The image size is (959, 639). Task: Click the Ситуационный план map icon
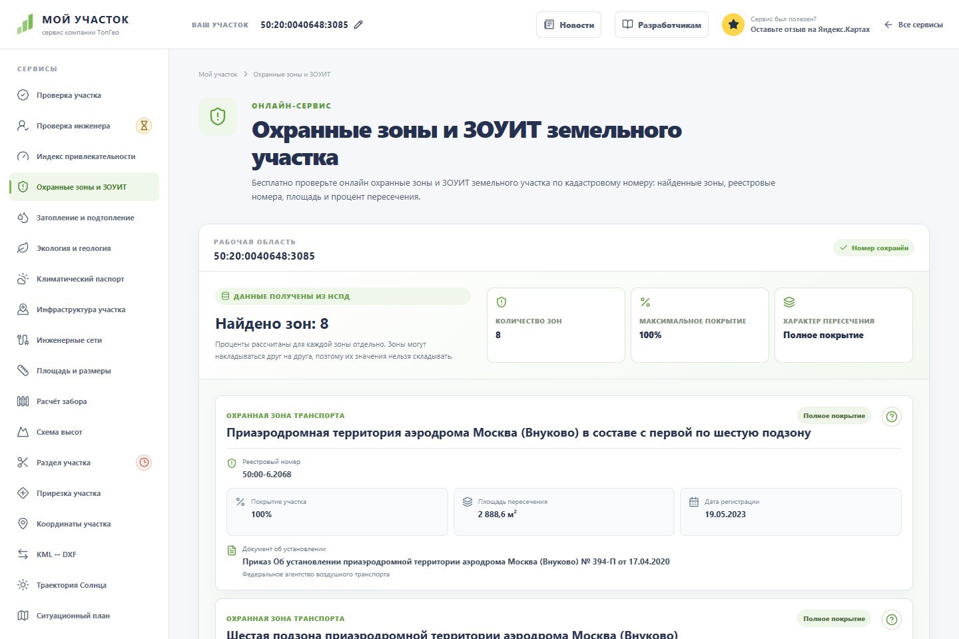click(x=23, y=616)
